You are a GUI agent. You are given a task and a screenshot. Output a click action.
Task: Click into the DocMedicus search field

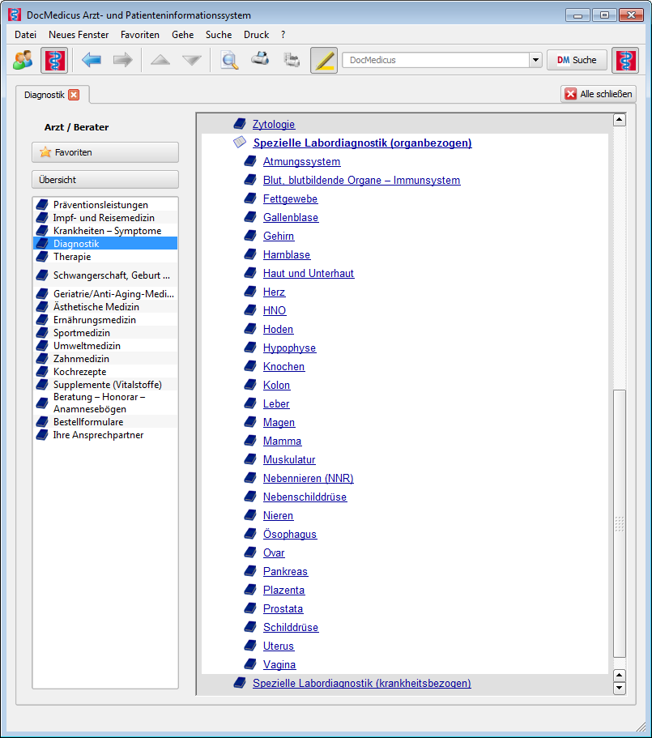pos(436,60)
